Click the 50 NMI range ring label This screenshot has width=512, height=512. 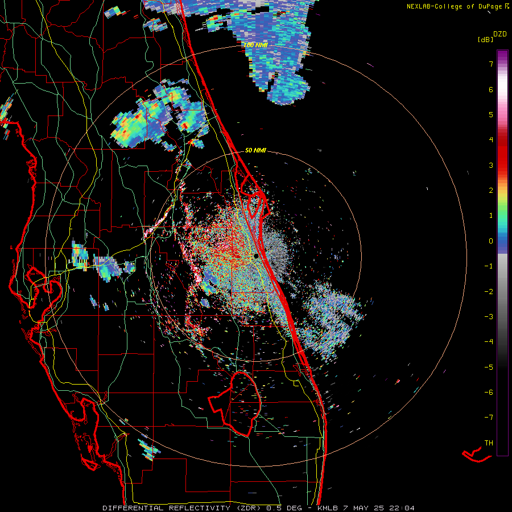[x=255, y=150]
